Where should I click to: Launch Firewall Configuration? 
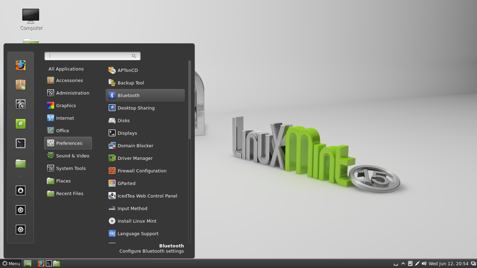[145, 171]
